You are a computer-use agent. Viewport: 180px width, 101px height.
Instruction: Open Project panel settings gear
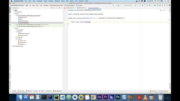59,8
